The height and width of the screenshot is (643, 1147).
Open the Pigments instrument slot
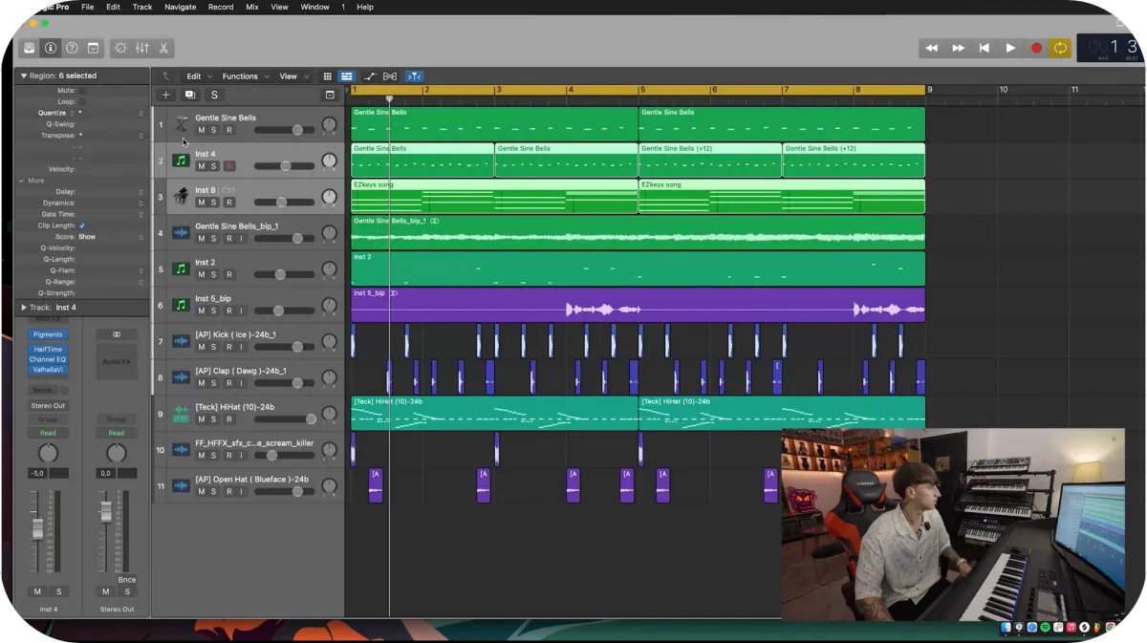pos(48,334)
